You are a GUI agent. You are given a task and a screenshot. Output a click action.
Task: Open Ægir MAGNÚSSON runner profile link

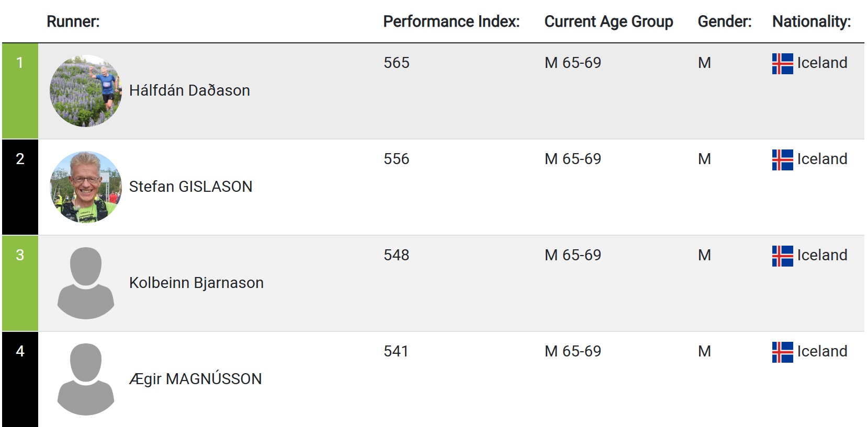pyautogui.click(x=195, y=379)
